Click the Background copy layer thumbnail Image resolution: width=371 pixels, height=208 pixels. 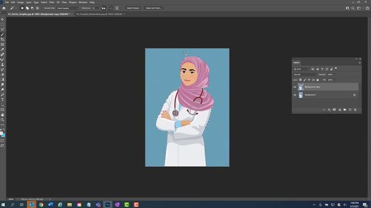pos(301,87)
